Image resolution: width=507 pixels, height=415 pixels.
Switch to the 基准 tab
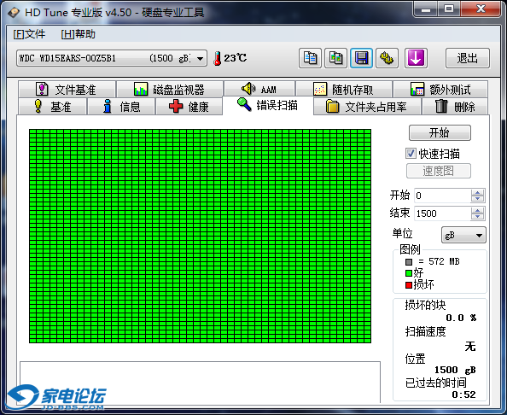click(x=52, y=107)
